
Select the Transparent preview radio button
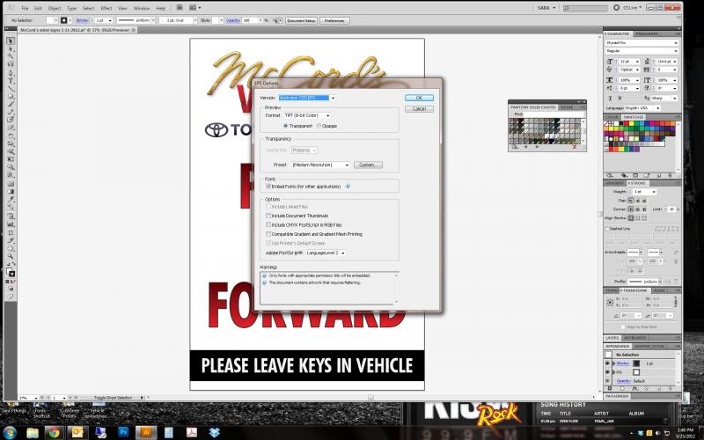click(285, 126)
